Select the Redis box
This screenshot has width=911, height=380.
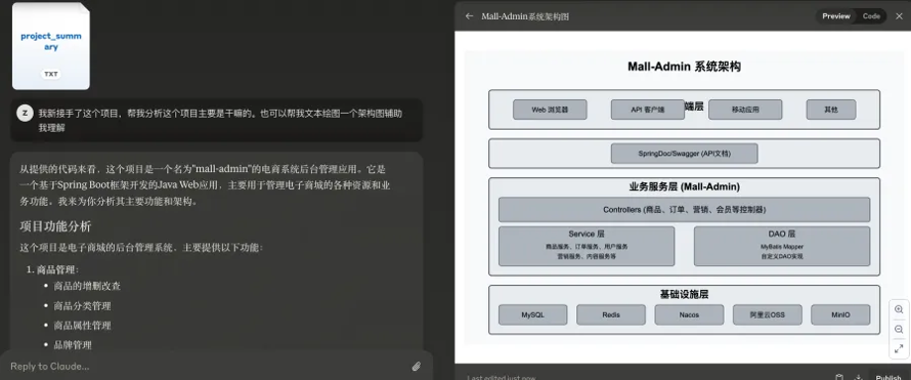[x=611, y=315]
